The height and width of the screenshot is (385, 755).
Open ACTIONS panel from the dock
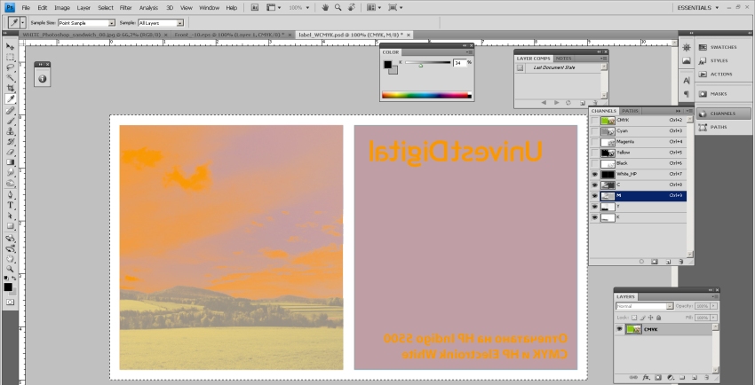724,74
